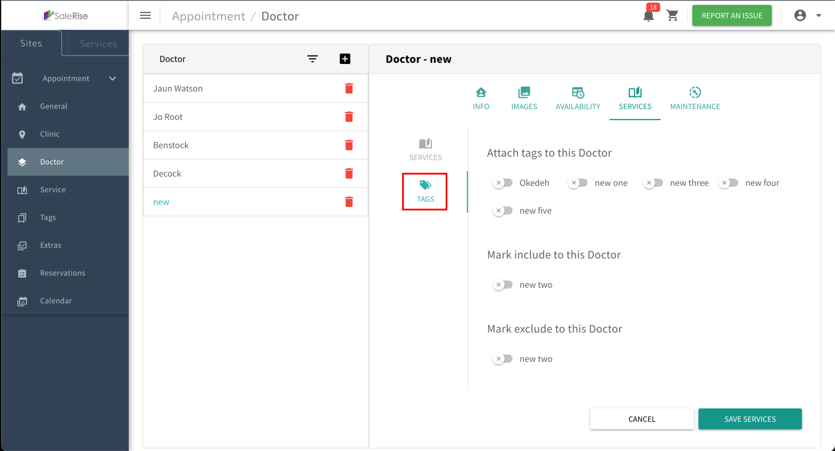Add a new doctor with plus icon
Viewport: 835px width, 451px height.
pos(345,59)
